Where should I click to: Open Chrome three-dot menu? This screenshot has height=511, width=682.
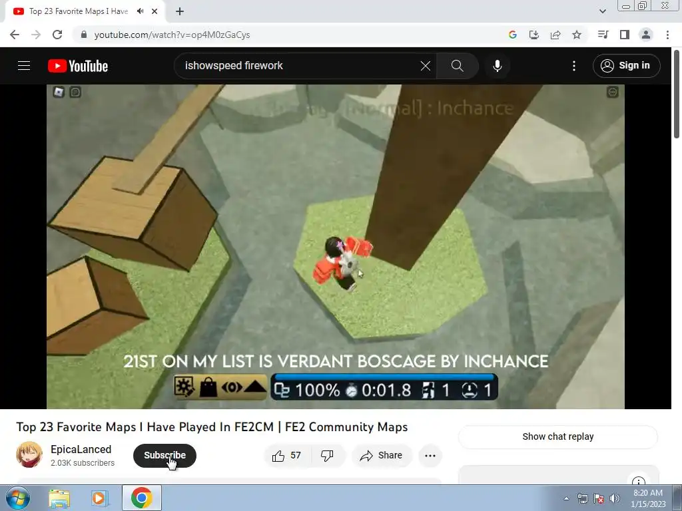point(667,35)
